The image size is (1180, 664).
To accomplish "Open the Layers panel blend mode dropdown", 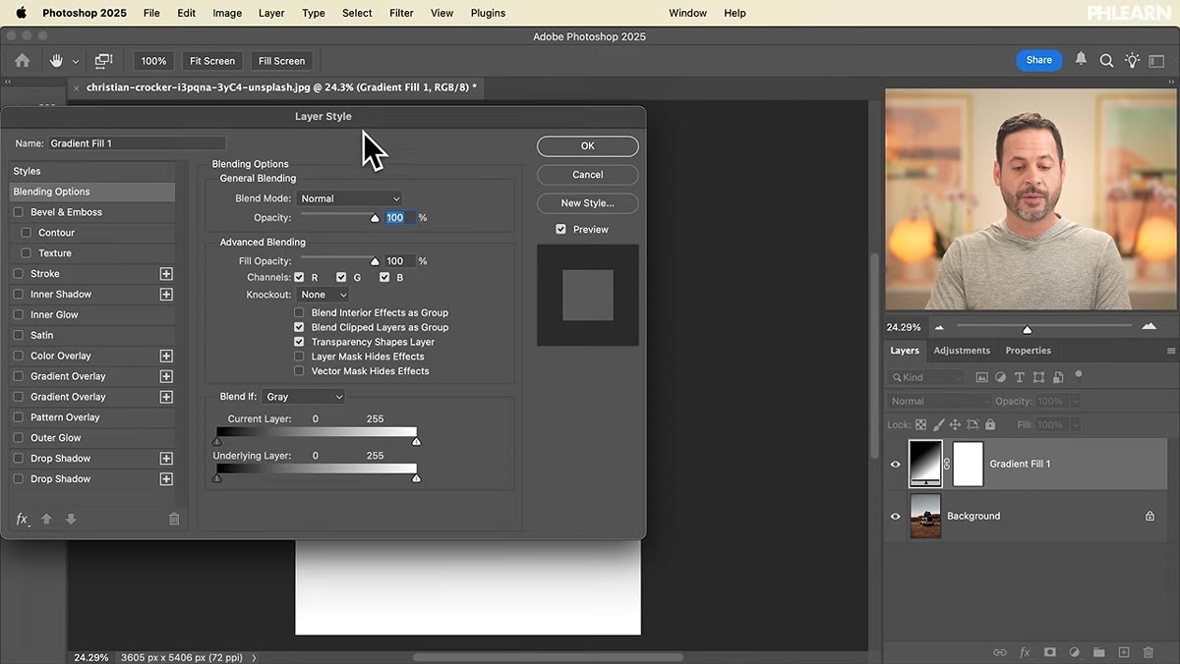I will point(940,402).
